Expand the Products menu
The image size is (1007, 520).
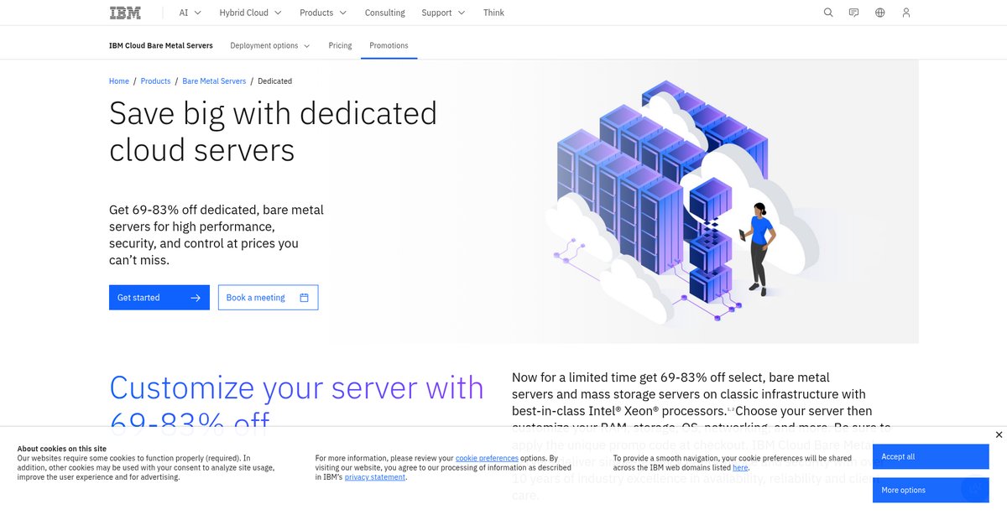(322, 13)
